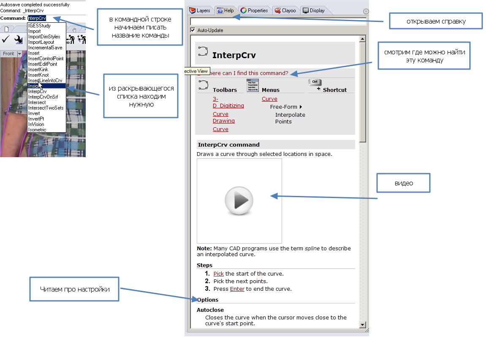Image resolution: width=486 pixels, height=343 pixels.
Task: Click the help panel search field
Action: [x=278, y=21]
